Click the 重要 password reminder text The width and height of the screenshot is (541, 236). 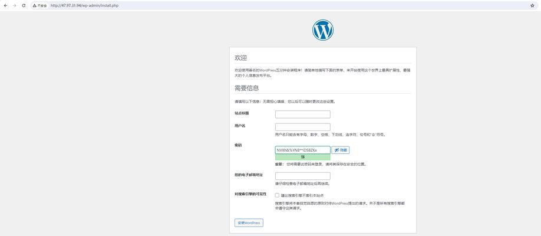pyautogui.click(x=321, y=164)
